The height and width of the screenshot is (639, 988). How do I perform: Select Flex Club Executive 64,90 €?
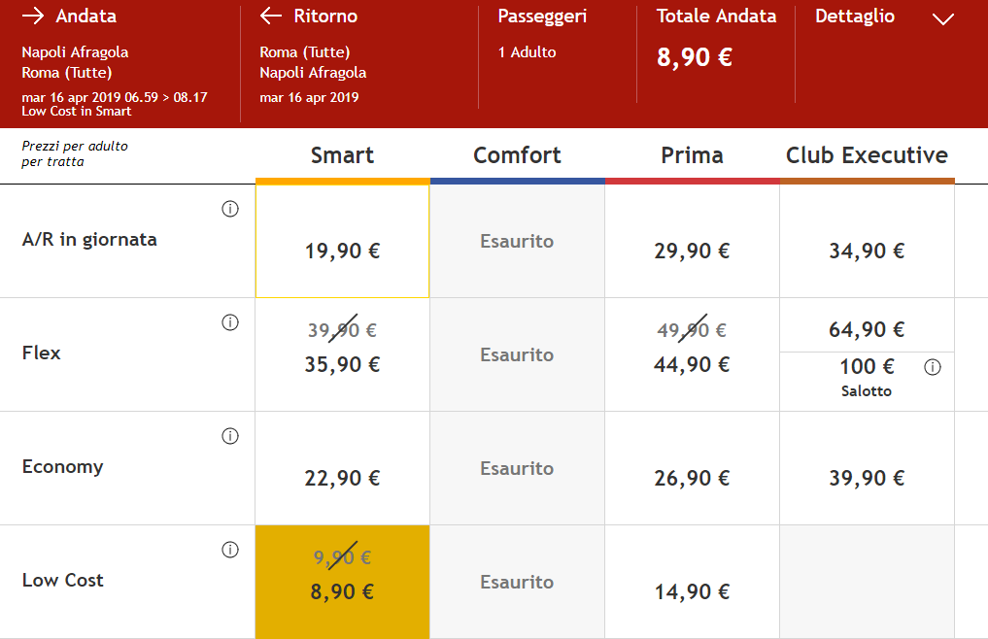867,329
